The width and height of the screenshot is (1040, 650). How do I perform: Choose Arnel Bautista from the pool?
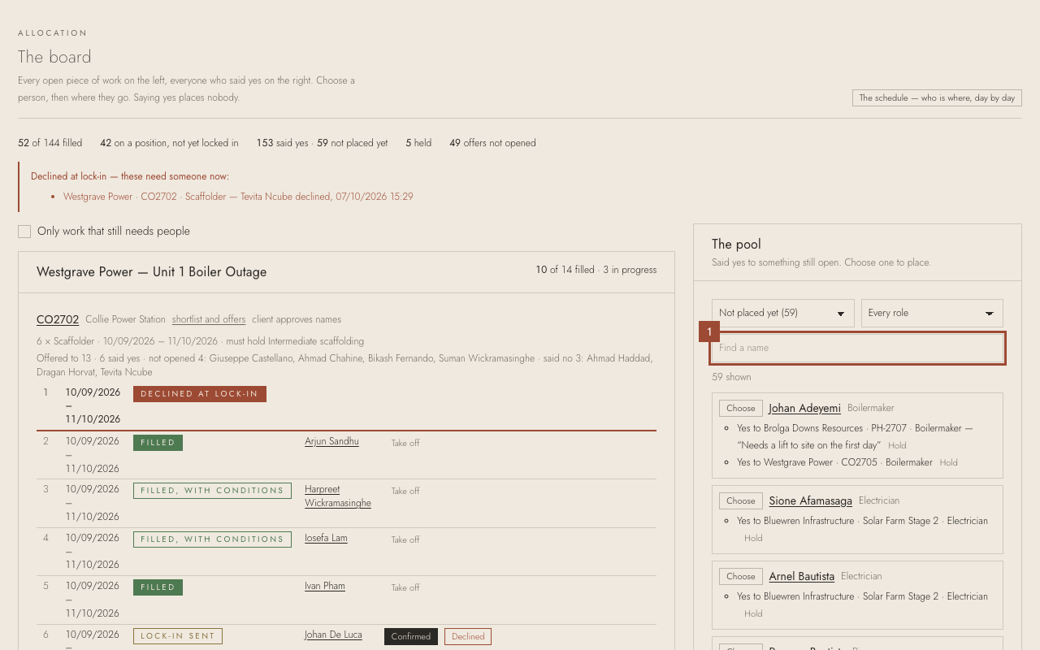(740, 576)
